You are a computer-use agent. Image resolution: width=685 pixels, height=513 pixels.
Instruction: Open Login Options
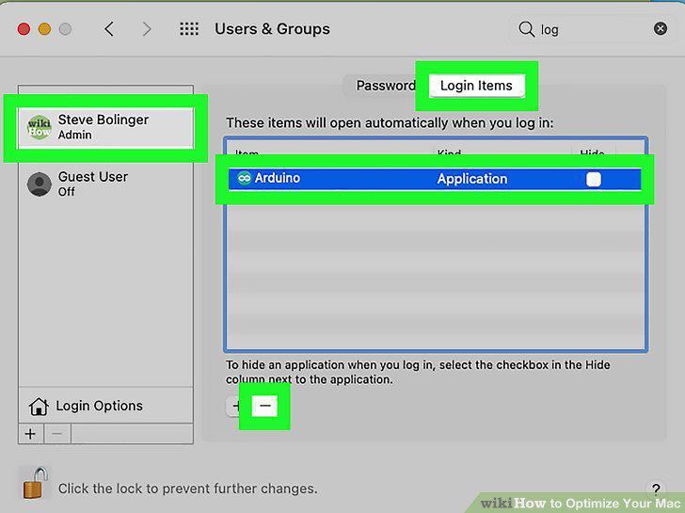pyautogui.click(x=105, y=406)
